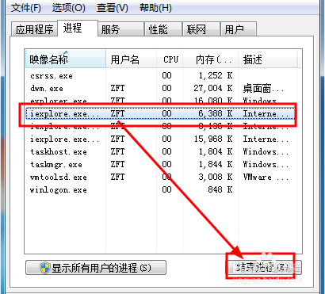The height and width of the screenshot is (294, 325).
Task: Click the 3,008 K memory value
Action: click(216, 178)
